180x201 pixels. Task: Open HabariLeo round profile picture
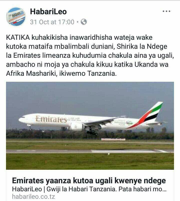click(x=16, y=17)
